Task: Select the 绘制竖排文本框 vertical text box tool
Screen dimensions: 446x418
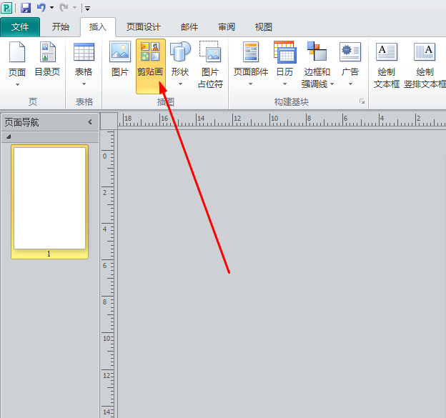Action: pos(425,66)
